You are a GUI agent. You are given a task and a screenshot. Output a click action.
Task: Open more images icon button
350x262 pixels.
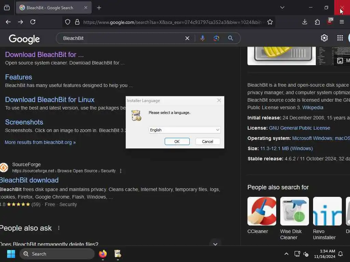click(x=342, y=61)
